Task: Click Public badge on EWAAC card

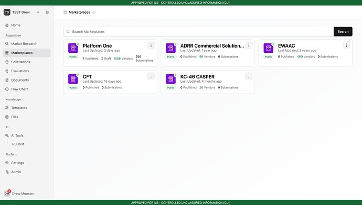Action: pos(268,57)
